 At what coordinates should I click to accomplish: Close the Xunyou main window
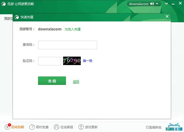click(180, 3)
